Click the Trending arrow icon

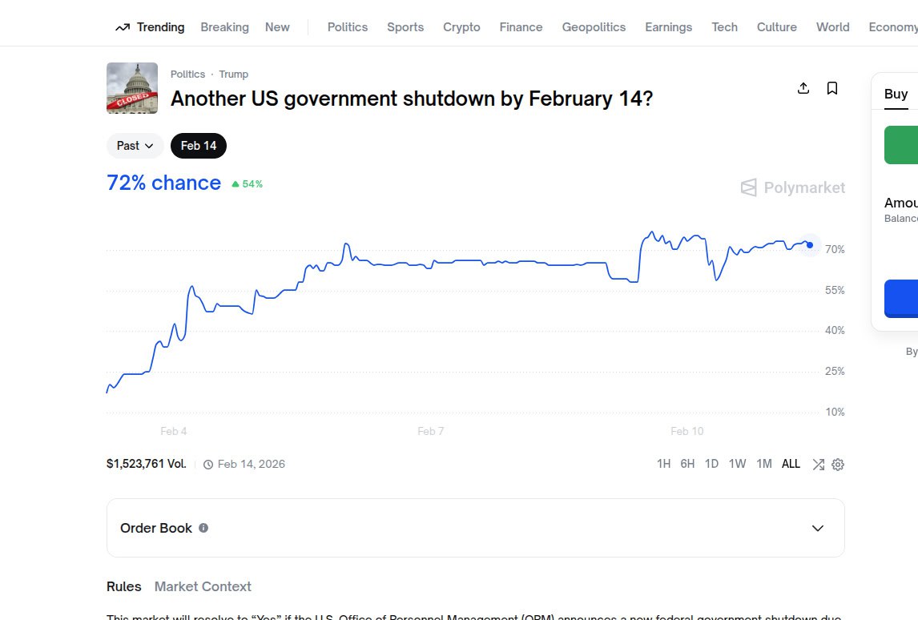tap(123, 27)
